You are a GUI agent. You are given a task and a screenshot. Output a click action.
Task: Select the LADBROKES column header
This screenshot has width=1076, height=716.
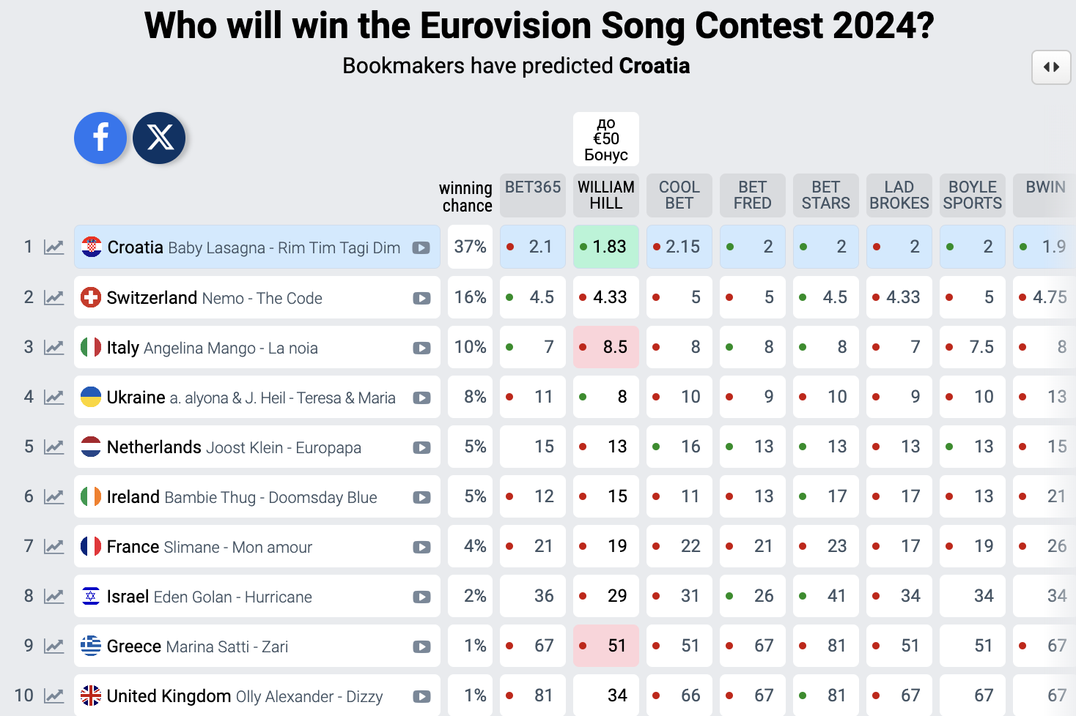click(x=899, y=195)
